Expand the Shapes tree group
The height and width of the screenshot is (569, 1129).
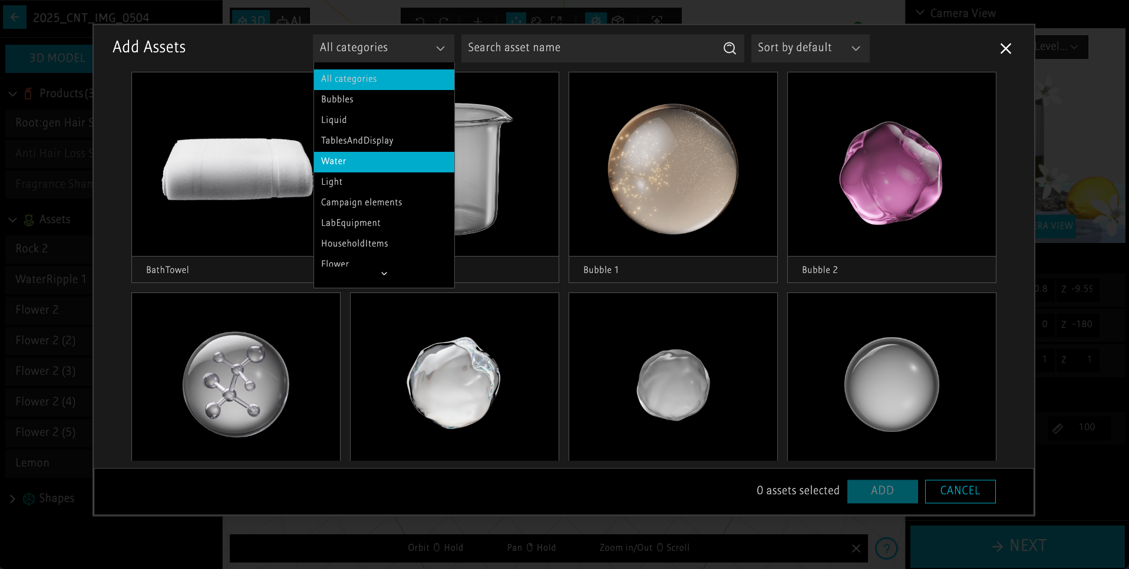pos(12,499)
